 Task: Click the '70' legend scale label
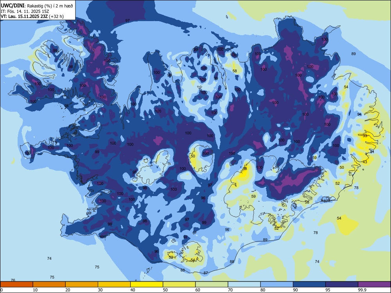(x=230, y=290)
